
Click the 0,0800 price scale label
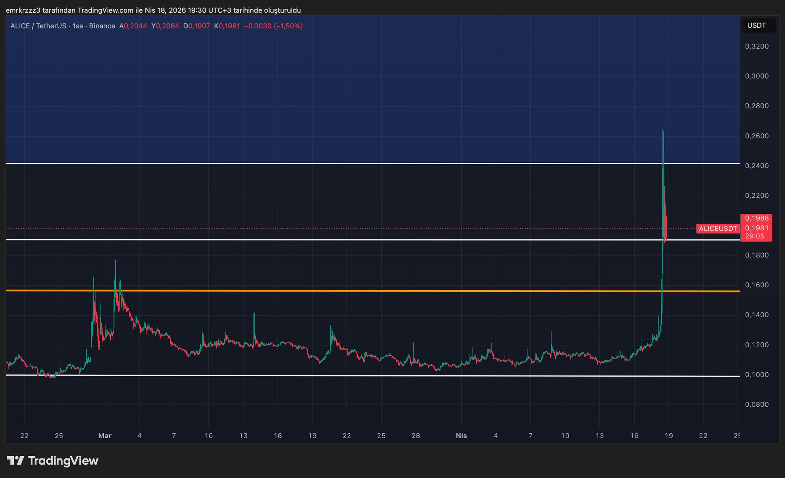click(757, 404)
